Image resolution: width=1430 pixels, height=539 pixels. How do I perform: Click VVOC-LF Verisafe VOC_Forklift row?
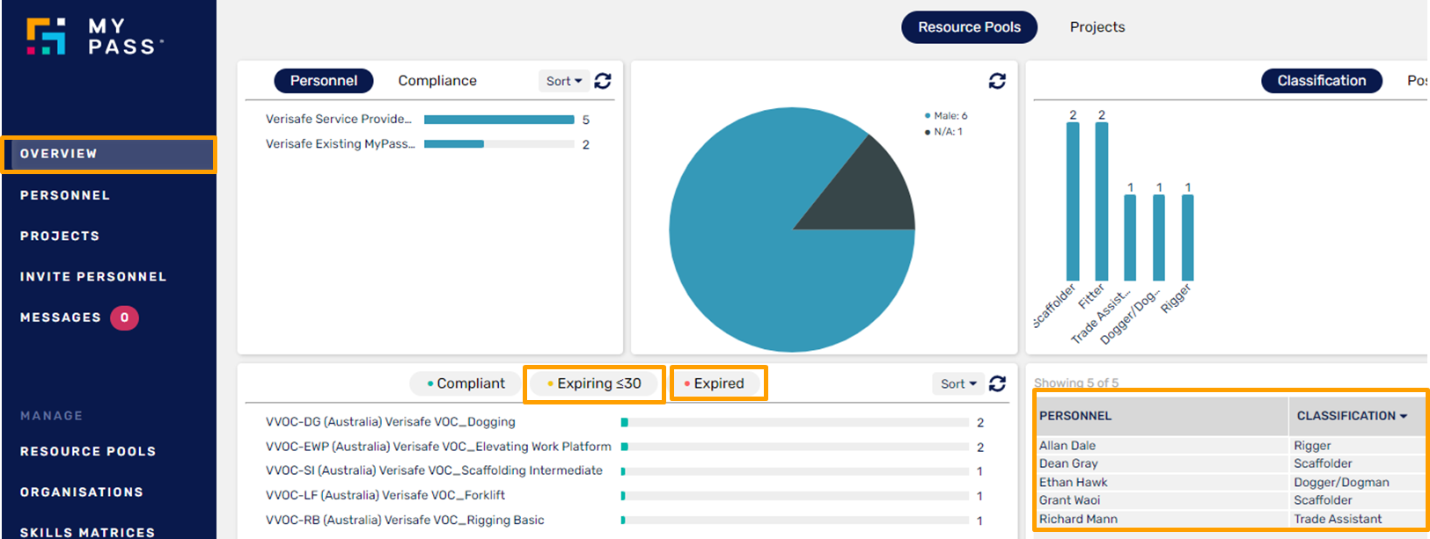click(x=625, y=496)
